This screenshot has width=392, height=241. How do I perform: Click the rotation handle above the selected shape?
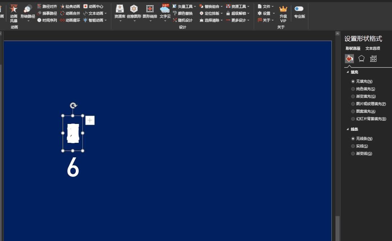pyautogui.click(x=73, y=105)
